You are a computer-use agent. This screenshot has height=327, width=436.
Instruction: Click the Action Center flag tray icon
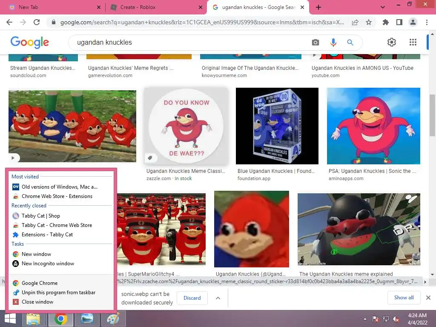(x=376, y=319)
